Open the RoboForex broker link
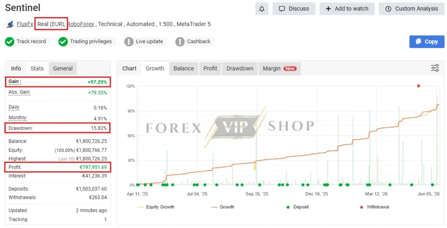 (81, 24)
